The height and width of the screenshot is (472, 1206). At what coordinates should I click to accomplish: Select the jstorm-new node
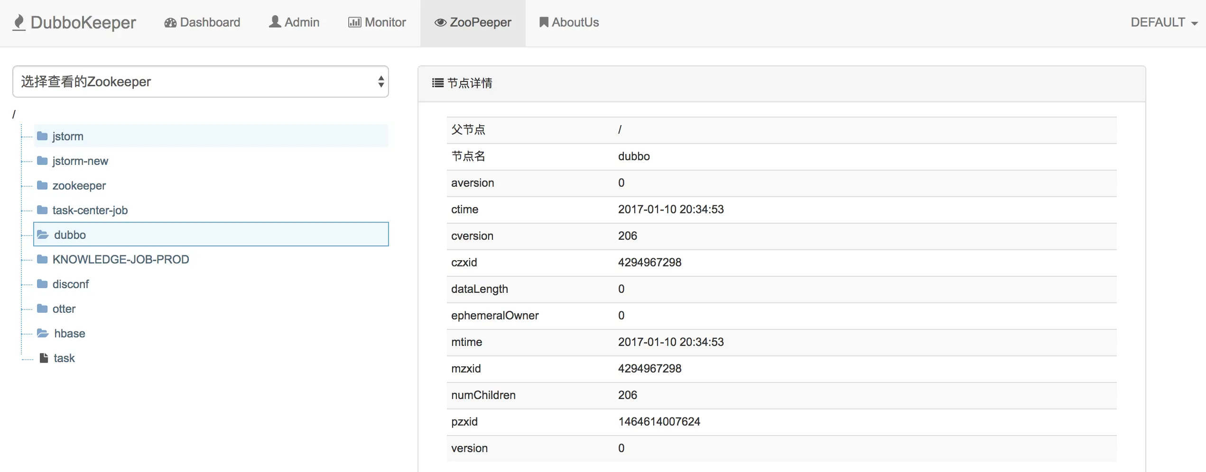[x=80, y=161]
